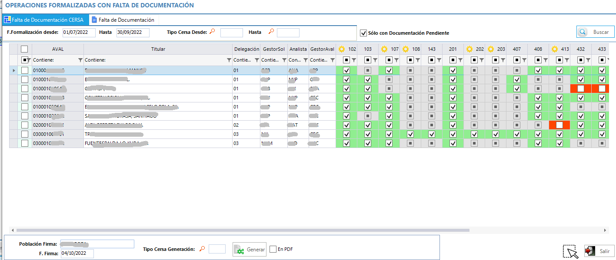This screenshot has width=616, height=260.
Task: Open the filter funnel of column 201
Action: coord(460,60)
